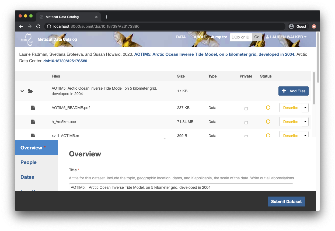Click status circle for h_Arc5km.oce
The image size is (335, 231).
pyautogui.click(x=268, y=122)
